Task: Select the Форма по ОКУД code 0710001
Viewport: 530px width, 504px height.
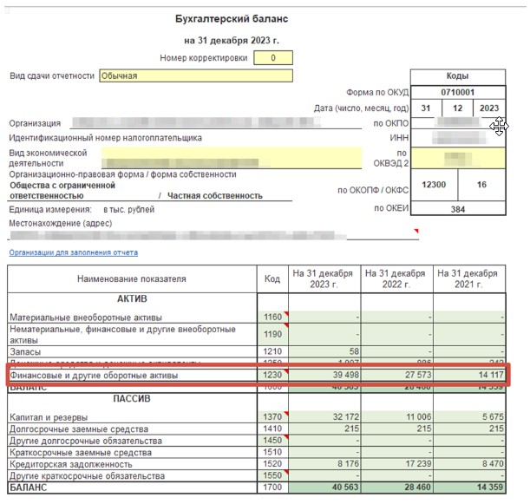Action: coord(457,92)
